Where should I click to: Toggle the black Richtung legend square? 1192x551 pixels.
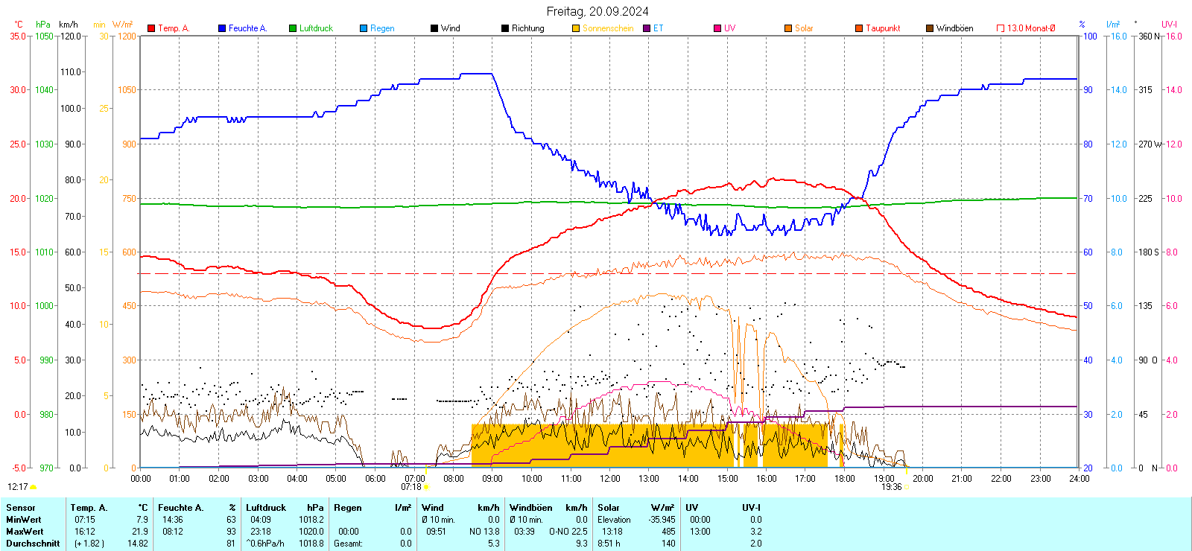[505, 28]
